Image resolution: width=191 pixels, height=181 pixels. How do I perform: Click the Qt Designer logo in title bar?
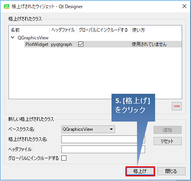pyautogui.click(x=7, y=7)
